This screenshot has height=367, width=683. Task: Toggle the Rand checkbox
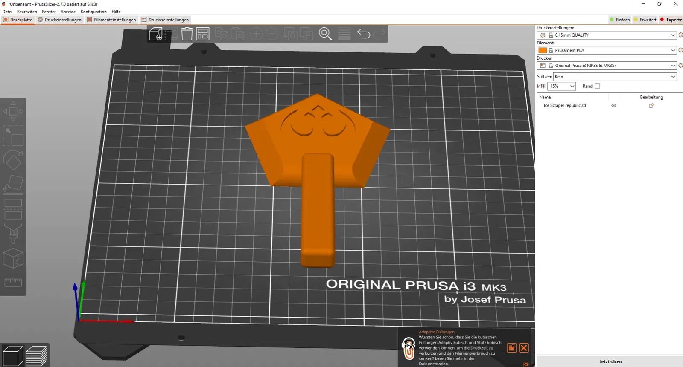point(598,86)
